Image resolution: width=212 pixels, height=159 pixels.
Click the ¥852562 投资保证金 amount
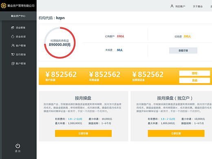(148, 74)
